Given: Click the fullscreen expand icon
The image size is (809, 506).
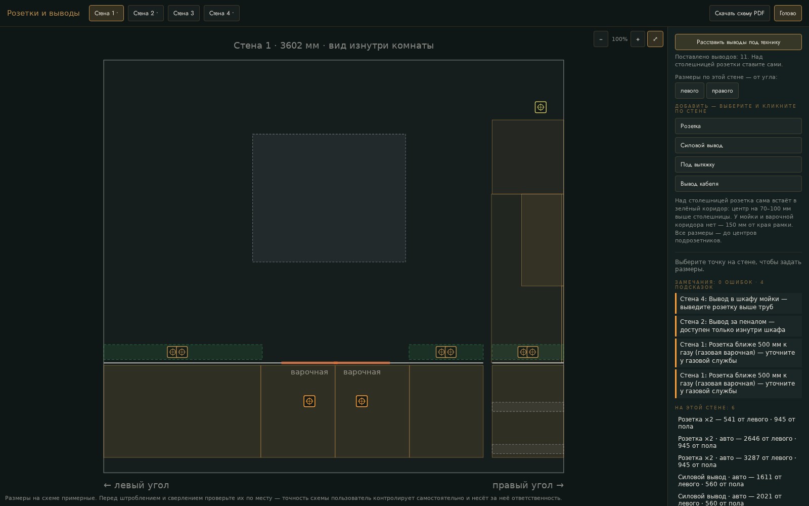Looking at the screenshot, I should point(655,39).
